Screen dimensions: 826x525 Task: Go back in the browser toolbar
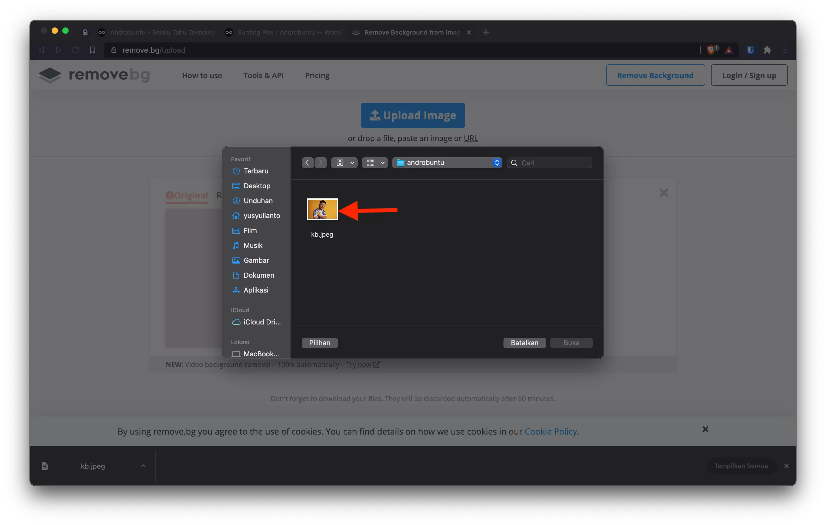[42, 50]
